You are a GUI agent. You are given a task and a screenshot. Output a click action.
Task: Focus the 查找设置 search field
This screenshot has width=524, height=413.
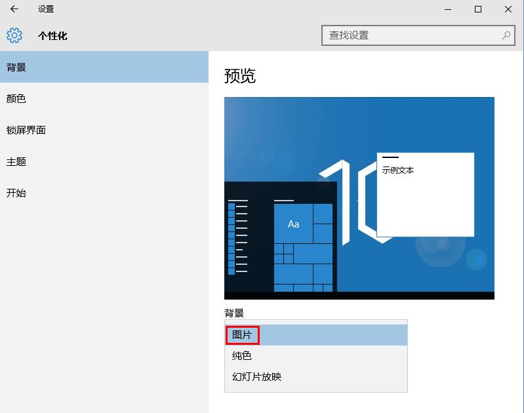(418, 35)
